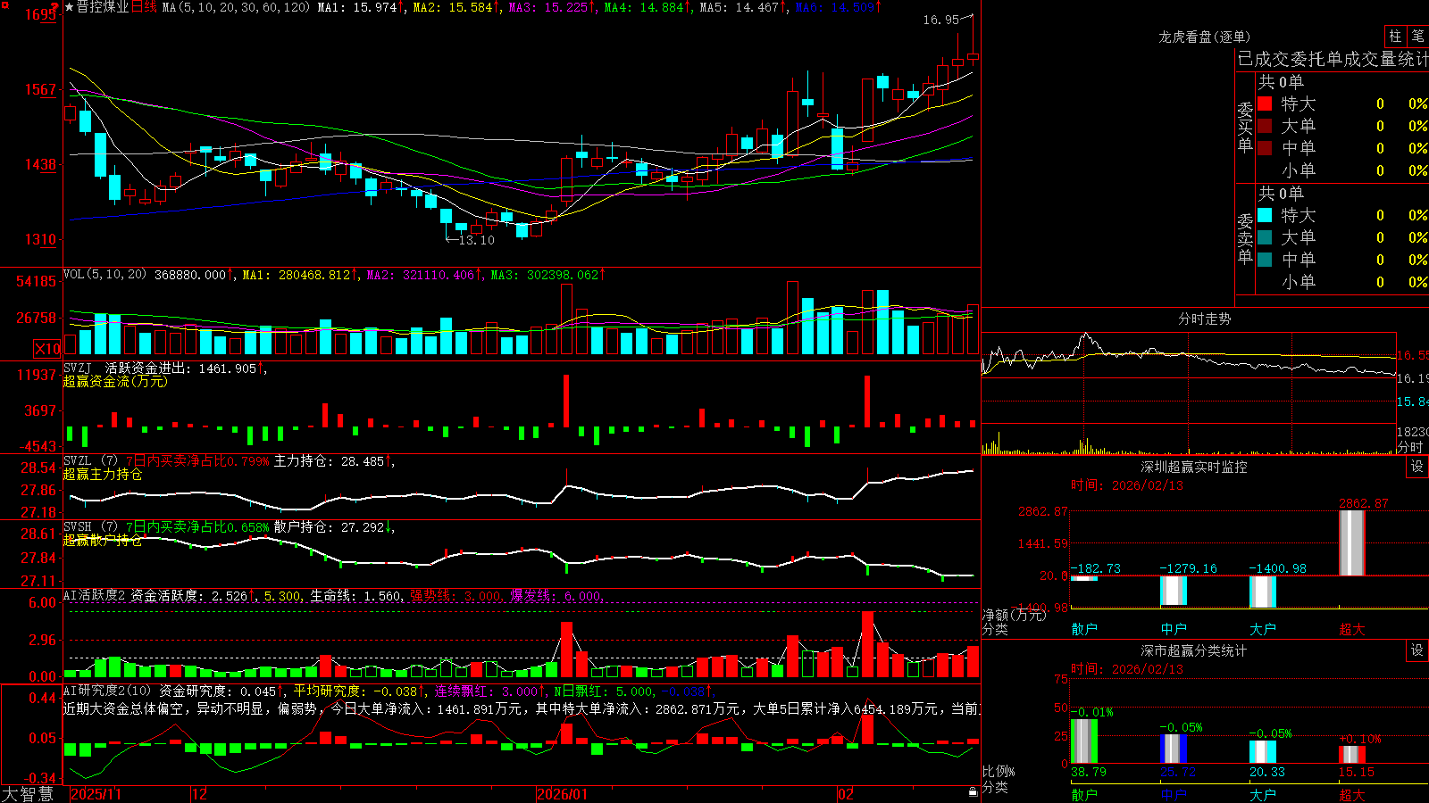Click dark red 中单 buy-order swatch
1429x803 pixels.
1265,147
